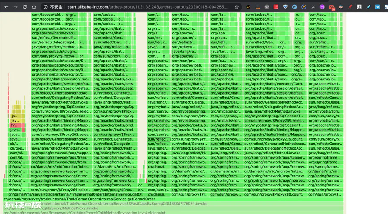Open the code brackets extension icon
The width and height of the screenshot is (388, 214).
click(x=267, y=7)
